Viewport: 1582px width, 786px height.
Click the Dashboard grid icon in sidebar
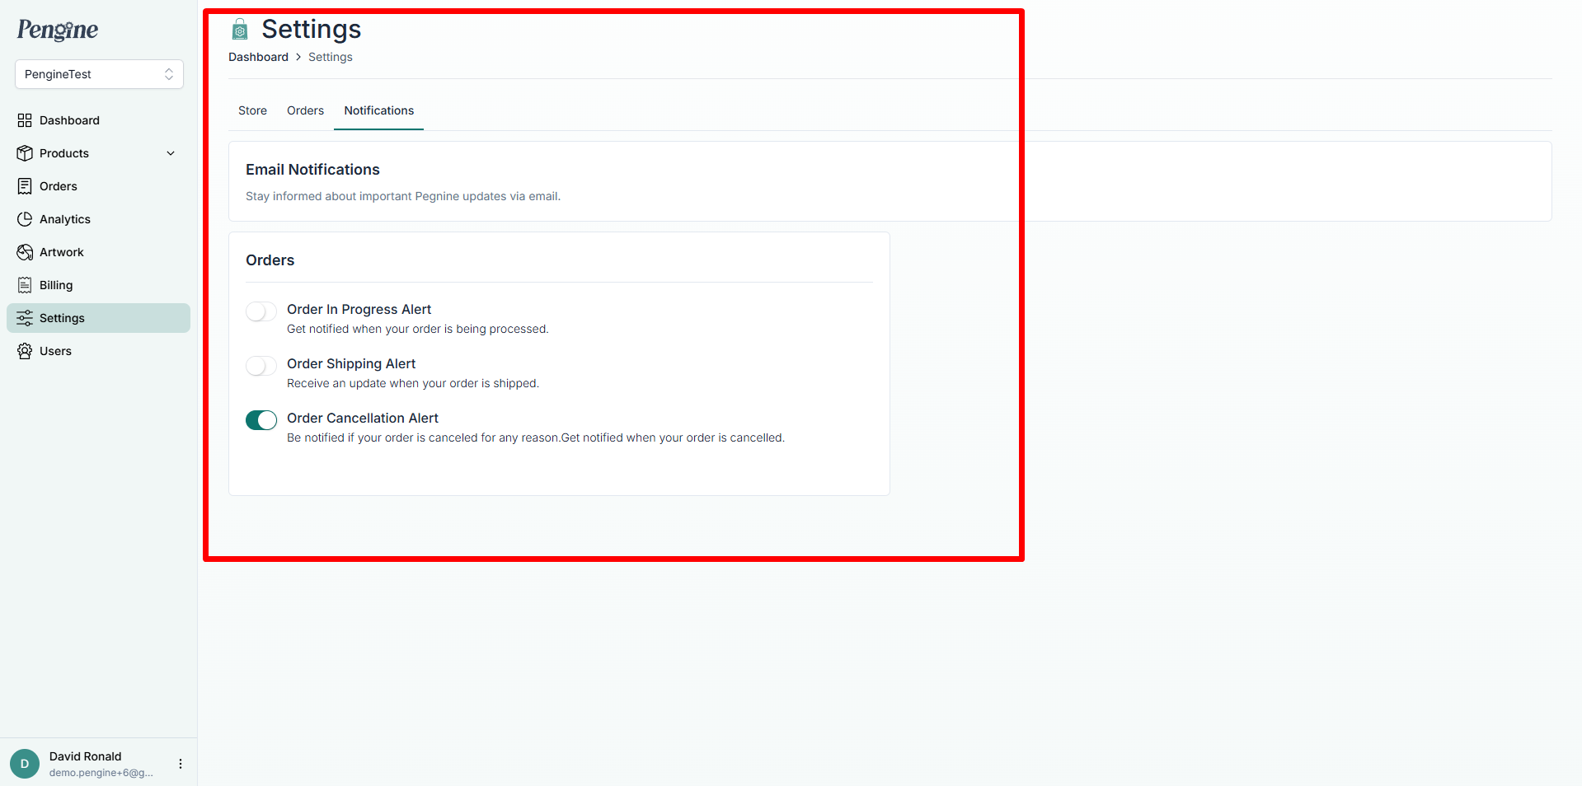tap(25, 120)
